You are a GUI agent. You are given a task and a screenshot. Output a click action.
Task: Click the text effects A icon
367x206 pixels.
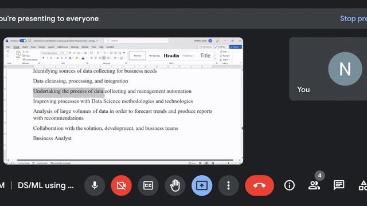tap(70, 58)
